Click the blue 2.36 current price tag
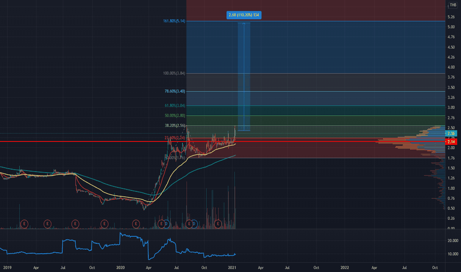Viewport: 461px width, 272px height. point(451,134)
